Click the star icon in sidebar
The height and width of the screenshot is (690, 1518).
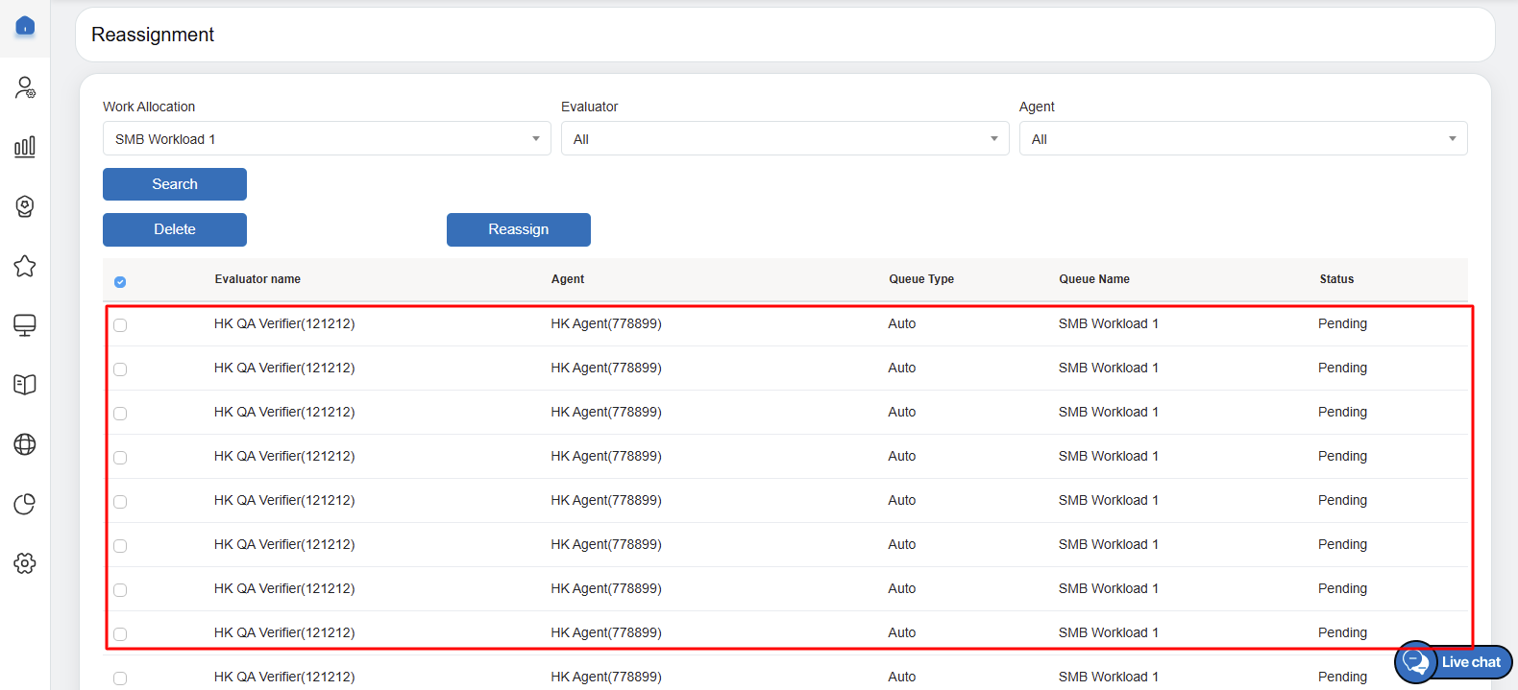25,266
